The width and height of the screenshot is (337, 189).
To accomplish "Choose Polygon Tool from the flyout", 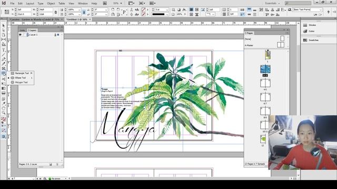I will pos(21,82).
